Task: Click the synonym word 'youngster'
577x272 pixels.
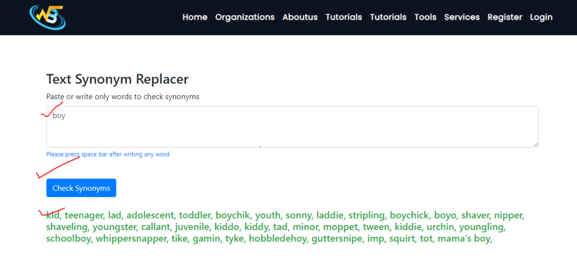Action: click(x=114, y=227)
